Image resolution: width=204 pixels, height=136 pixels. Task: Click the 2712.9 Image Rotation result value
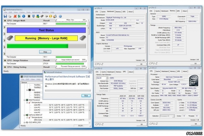tap(46, 64)
